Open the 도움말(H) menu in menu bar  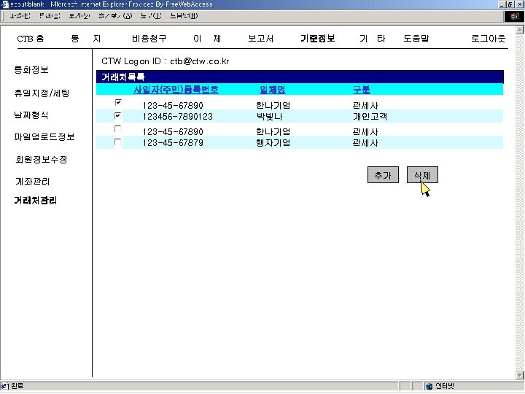184,16
